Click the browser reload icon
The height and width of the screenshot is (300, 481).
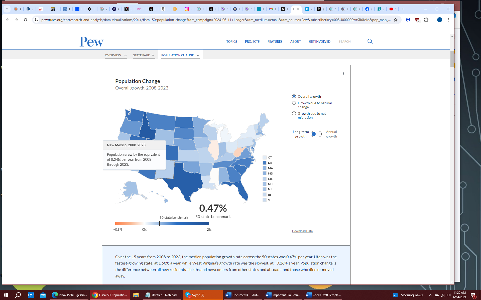point(26,20)
